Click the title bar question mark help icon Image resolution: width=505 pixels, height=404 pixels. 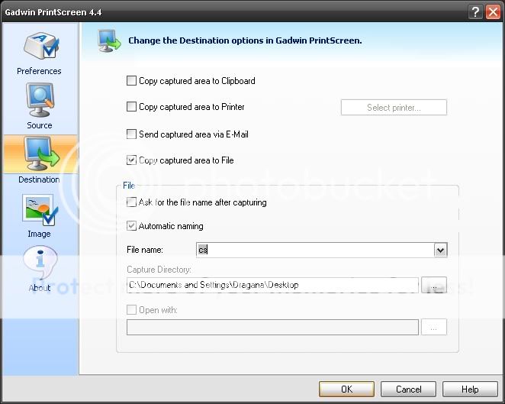click(x=475, y=12)
